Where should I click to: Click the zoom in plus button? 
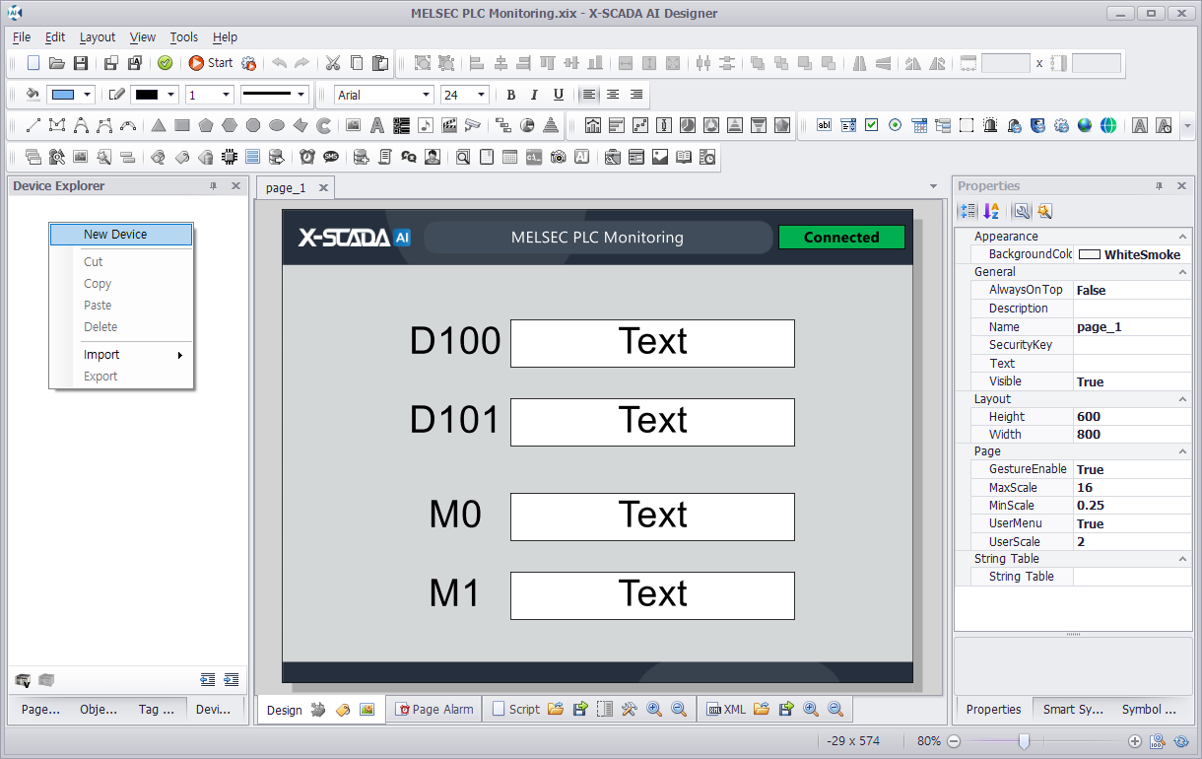click(x=1135, y=741)
